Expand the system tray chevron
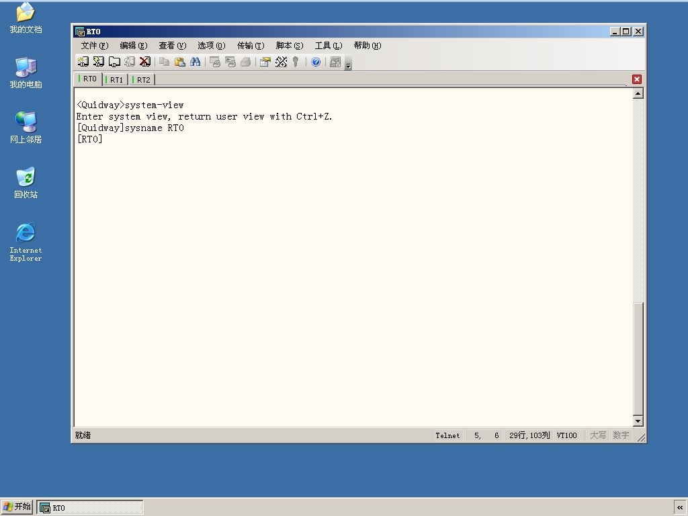Viewport: 688px width, 516px height. (680, 508)
